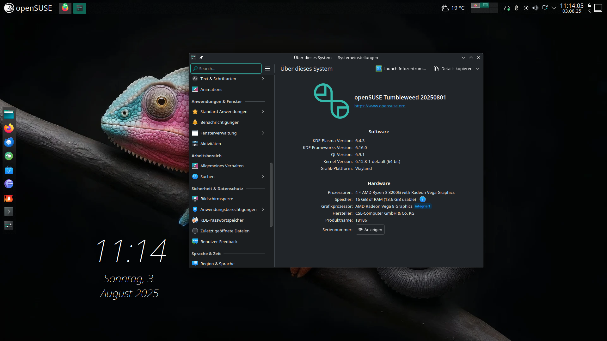Image resolution: width=607 pixels, height=341 pixels.
Task: Expand the system tray hidden icons arrow
Action: (554, 8)
